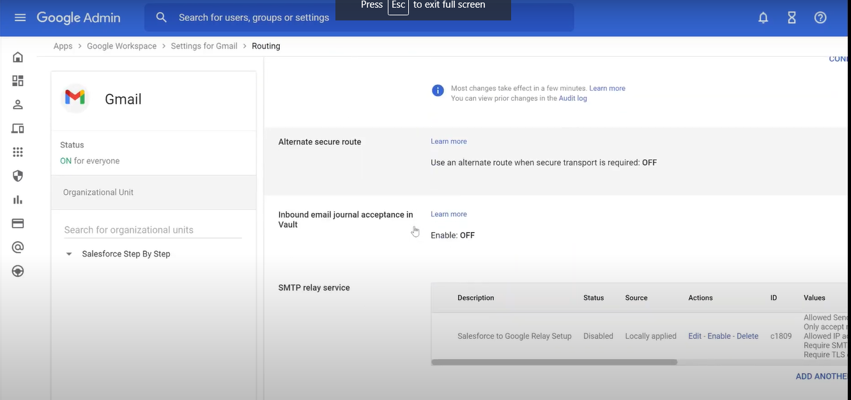Viewport: 851px width, 400px height.
Task: Delete the Salesforce relay setting
Action: (x=747, y=336)
